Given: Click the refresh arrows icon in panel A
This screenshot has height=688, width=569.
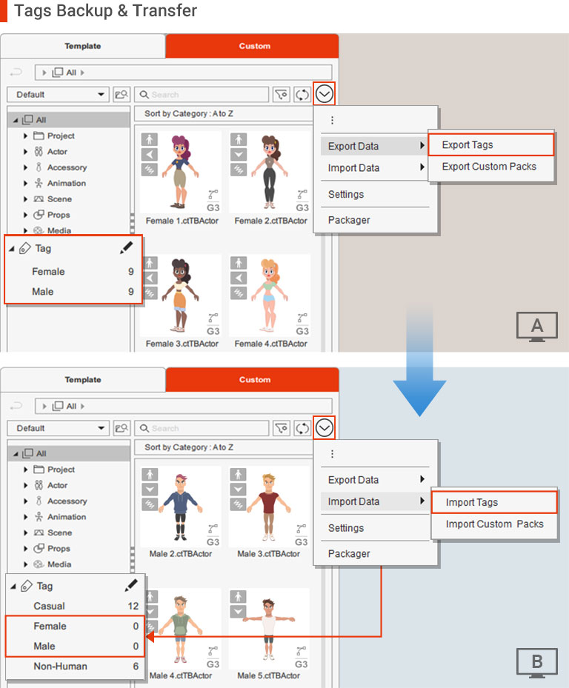Looking at the screenshot, I should pos(302,95).
